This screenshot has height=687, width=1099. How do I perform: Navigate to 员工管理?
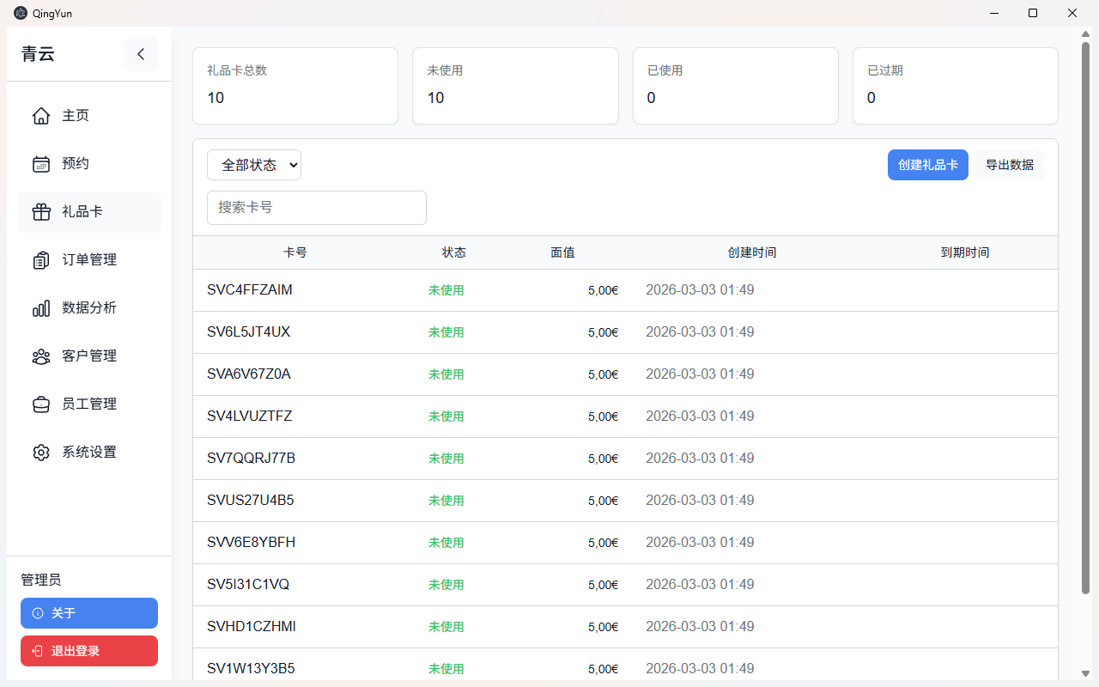tap(89, 404)
